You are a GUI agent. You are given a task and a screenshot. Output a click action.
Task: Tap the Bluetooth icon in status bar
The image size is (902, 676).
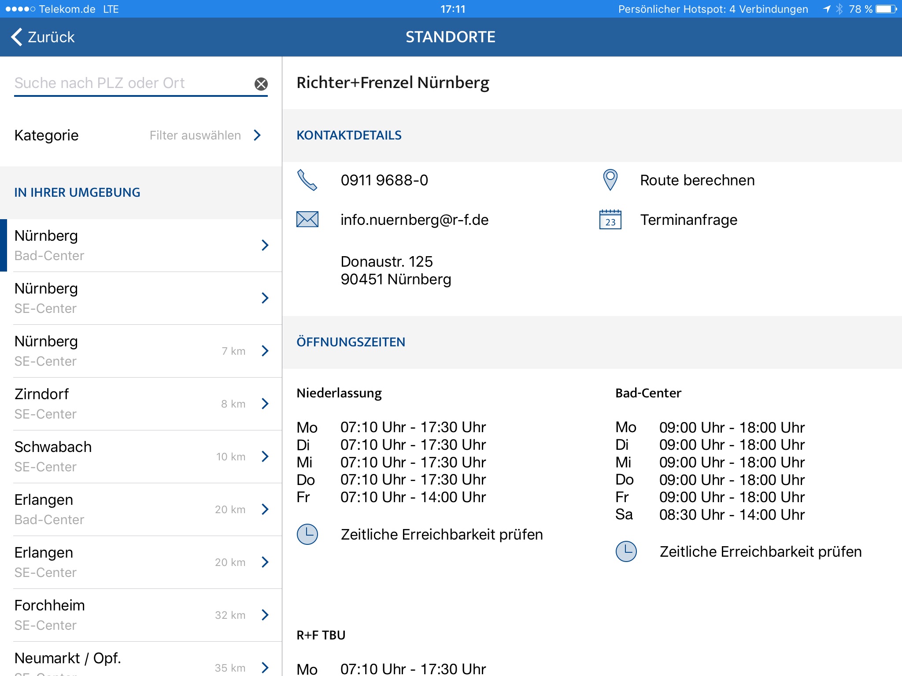tap(839, 9)
